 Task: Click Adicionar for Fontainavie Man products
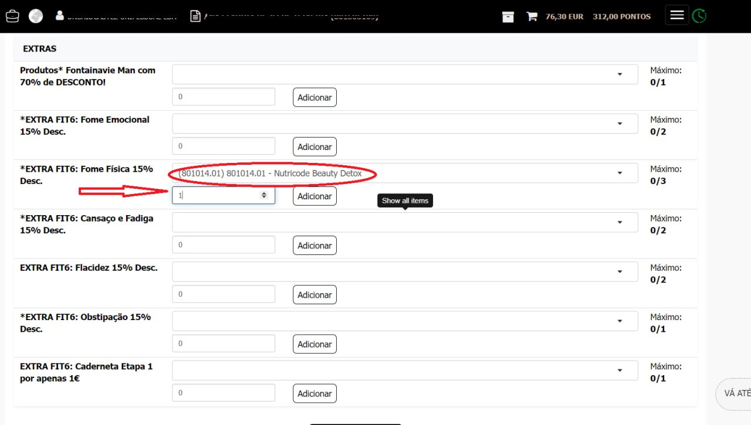click(314, 97)
